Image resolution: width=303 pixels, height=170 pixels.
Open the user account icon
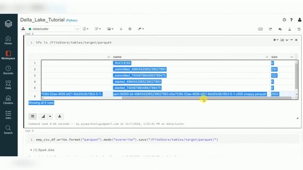point(300,20)
